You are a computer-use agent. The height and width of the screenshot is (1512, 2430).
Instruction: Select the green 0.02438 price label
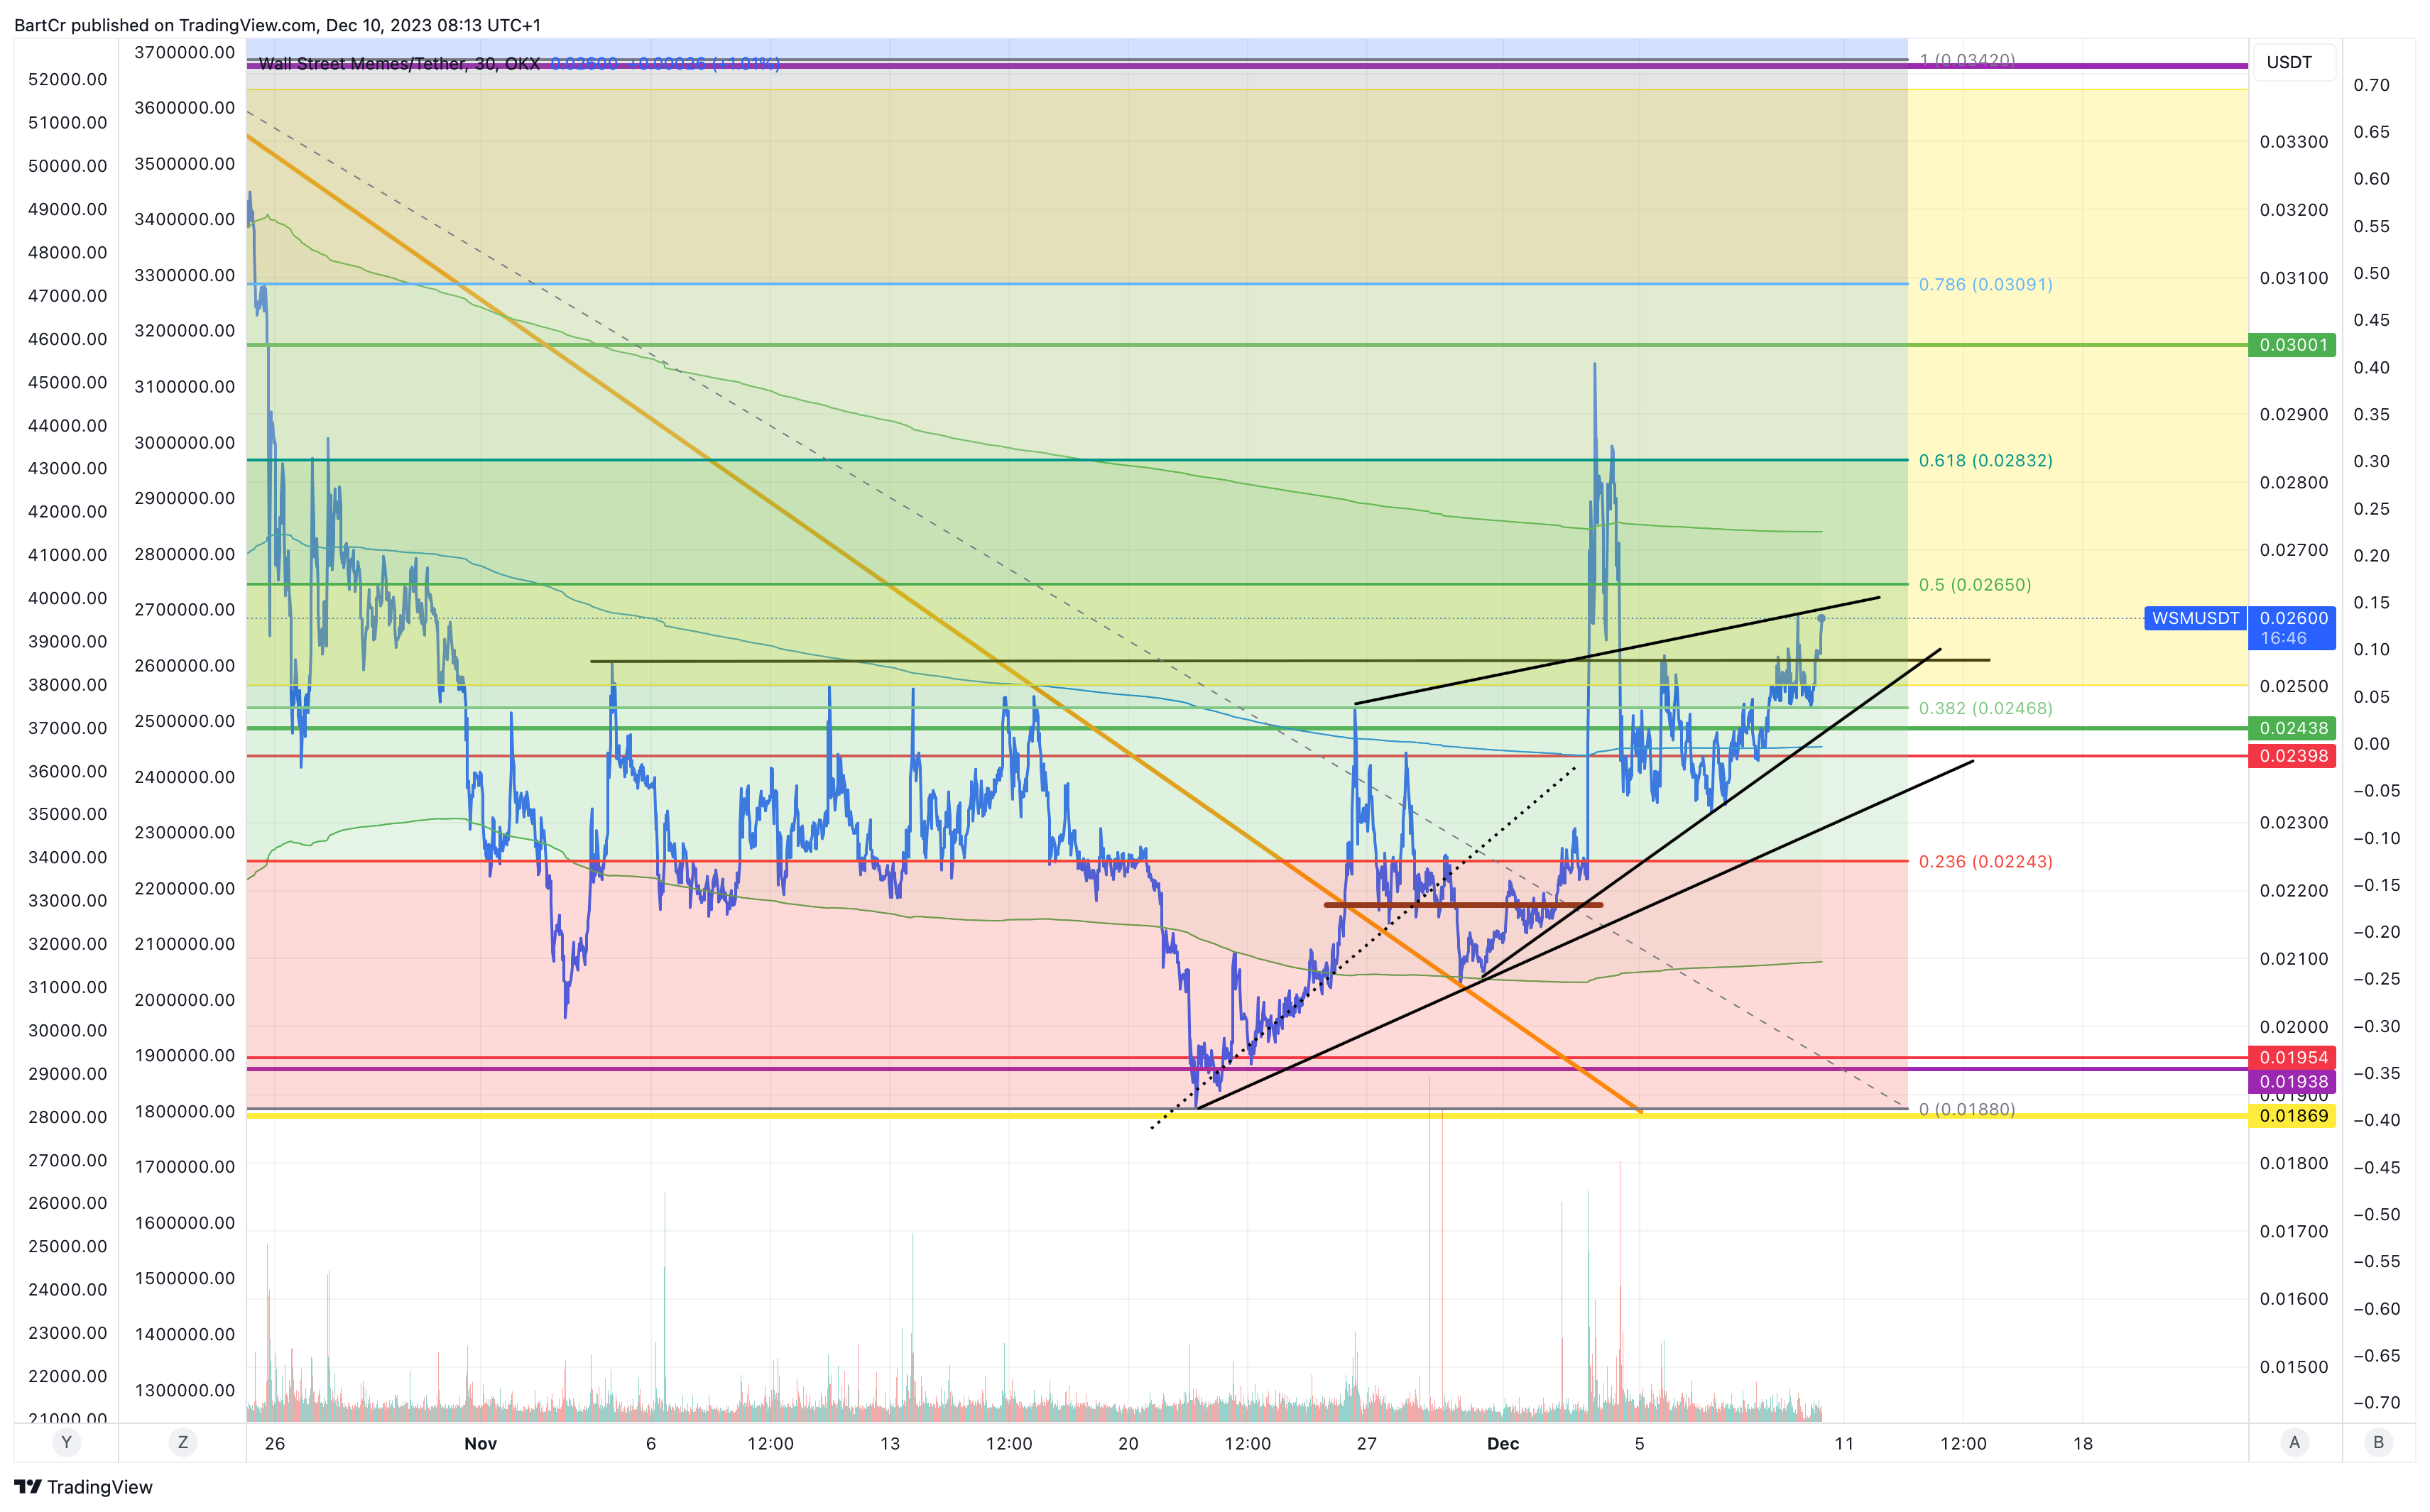coord(2293,728)
